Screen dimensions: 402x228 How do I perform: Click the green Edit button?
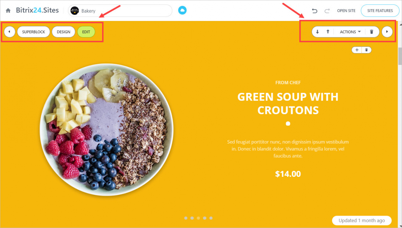click(86, 32)
